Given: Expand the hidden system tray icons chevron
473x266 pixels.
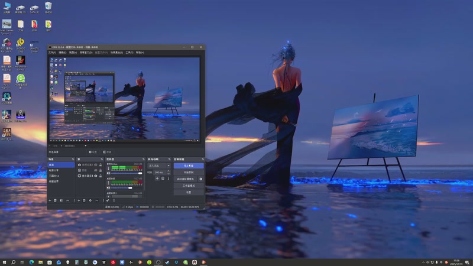Looking at the screenshot, I should [423, 262].
